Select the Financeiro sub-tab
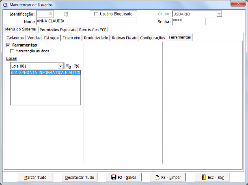 point(71,38)
